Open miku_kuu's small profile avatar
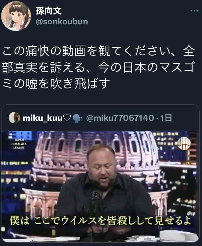Image resolution: width=202 pixels, height=246 pixels. (14, 117)
